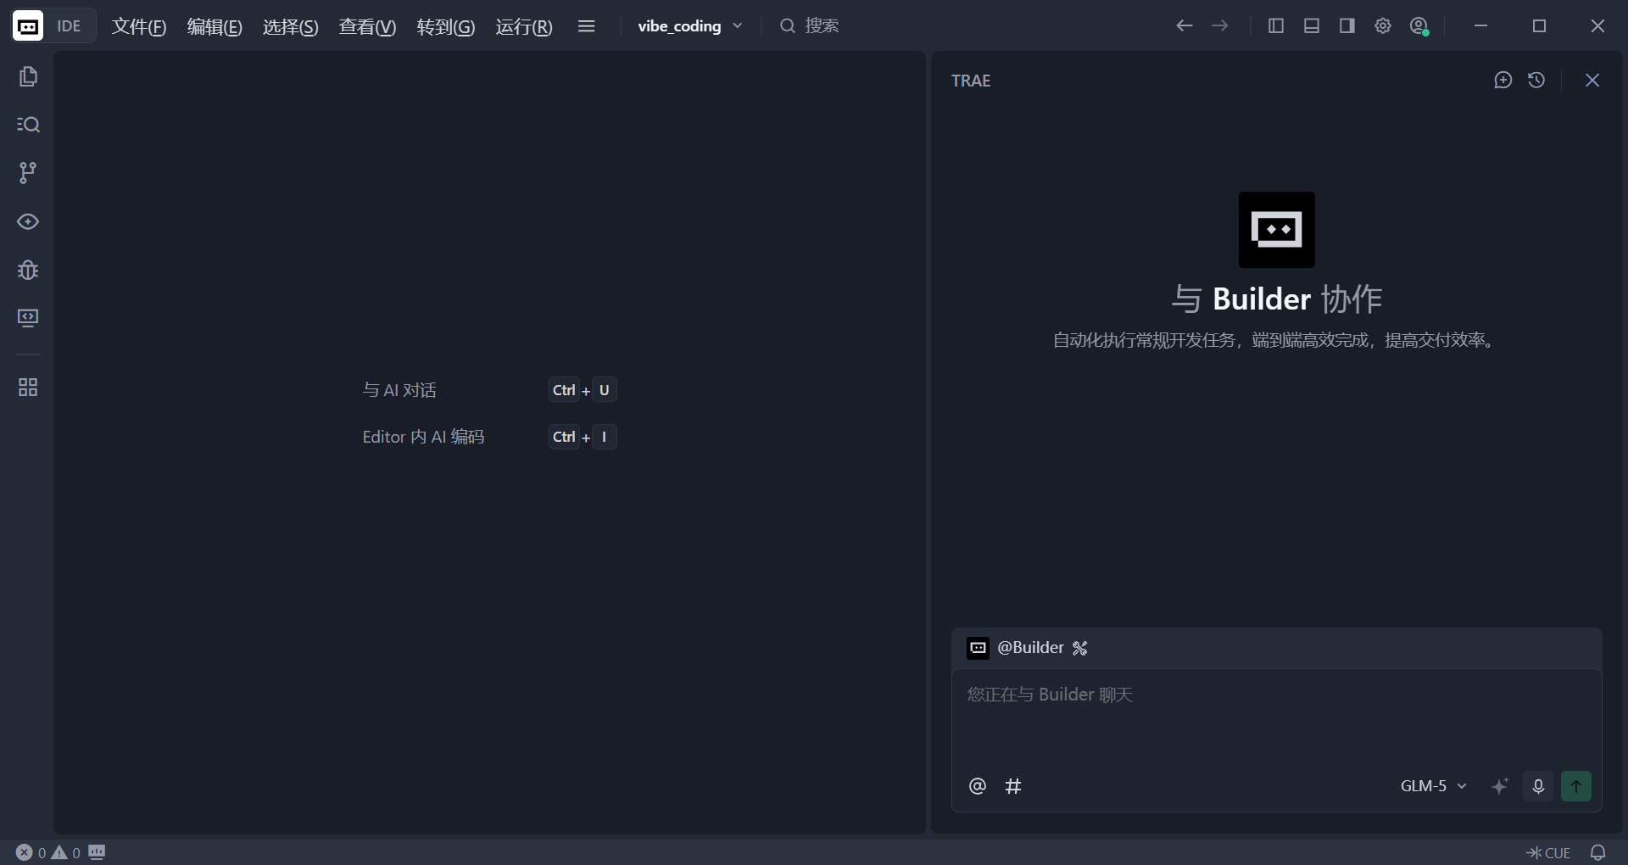Click the Builder logo in chat panel
The width and height of the screenshot is (1628, 865).
[1277, 230]
